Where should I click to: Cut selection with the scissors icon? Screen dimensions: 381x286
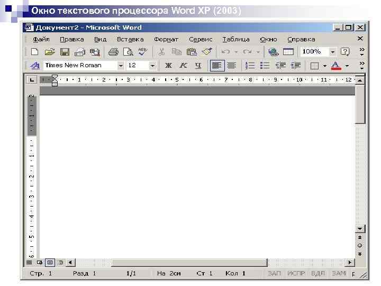click(x=161, y=52)
